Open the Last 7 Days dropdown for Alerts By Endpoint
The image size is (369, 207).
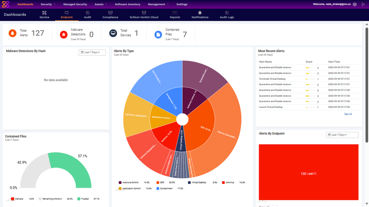[x=342, y=135]
